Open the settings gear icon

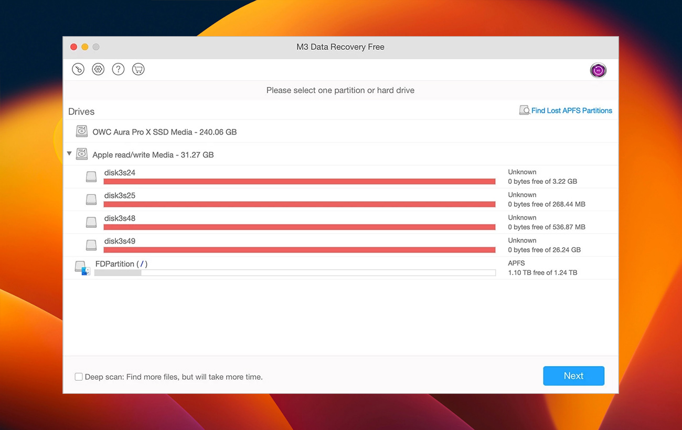(98, 69)
